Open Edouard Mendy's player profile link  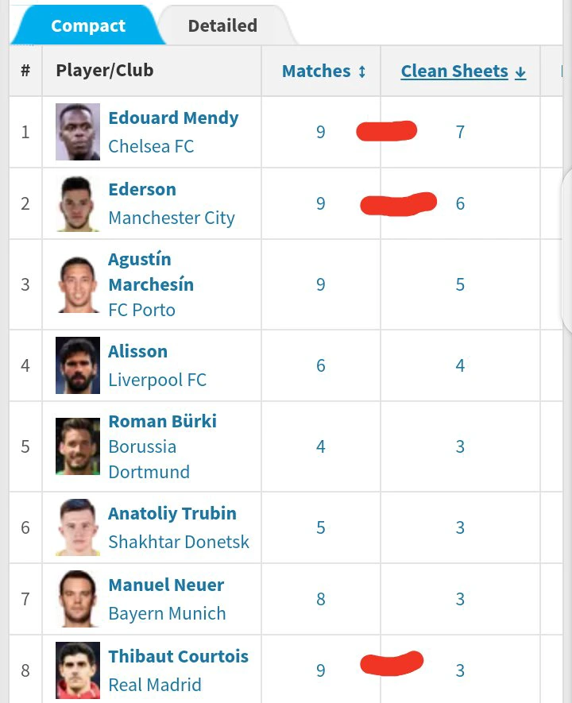coord(173,118)
